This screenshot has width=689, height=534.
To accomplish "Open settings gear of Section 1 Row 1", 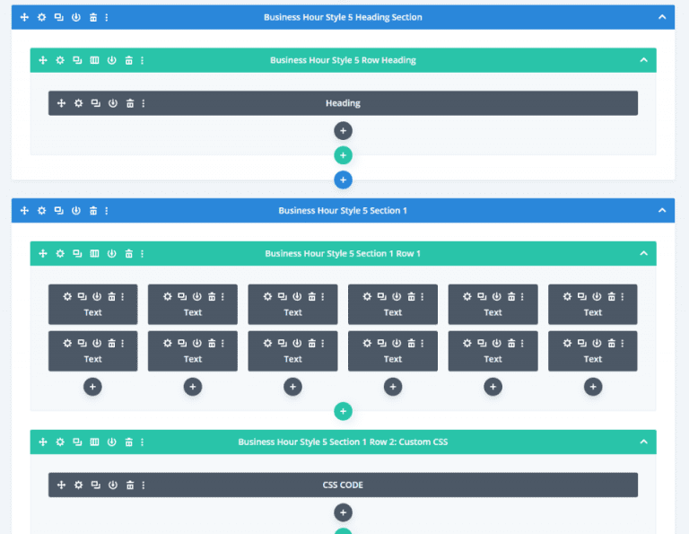I will click(60, 254).
